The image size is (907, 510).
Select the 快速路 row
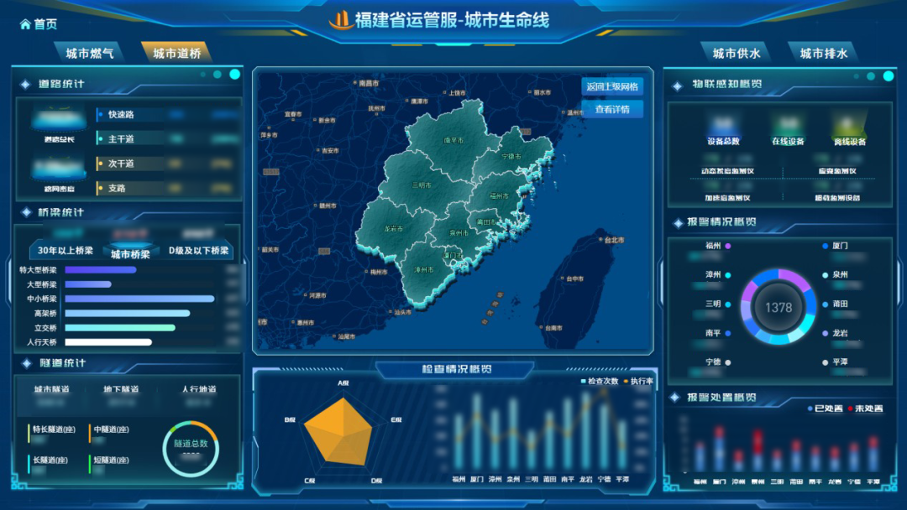click(x=168, y=114)
